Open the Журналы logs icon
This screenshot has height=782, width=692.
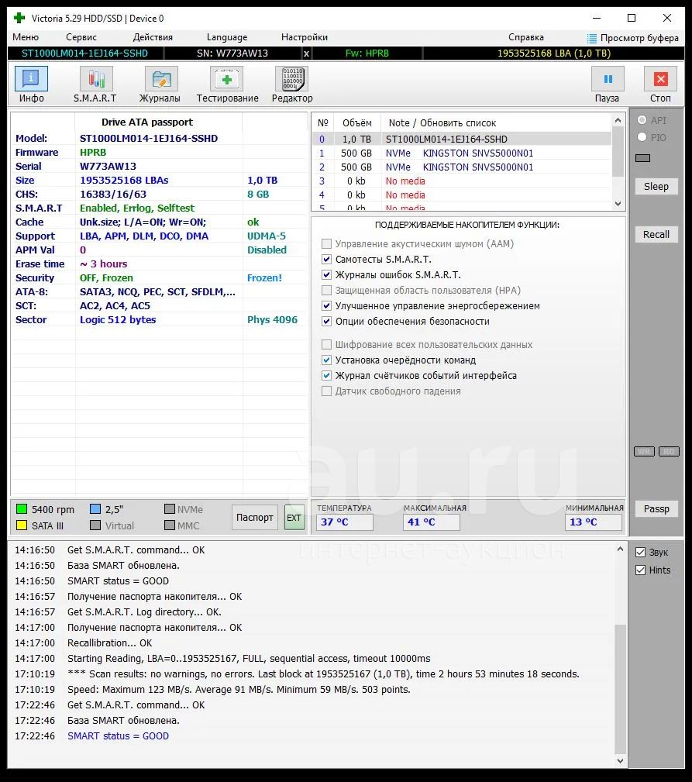click(x=161, y=79)
